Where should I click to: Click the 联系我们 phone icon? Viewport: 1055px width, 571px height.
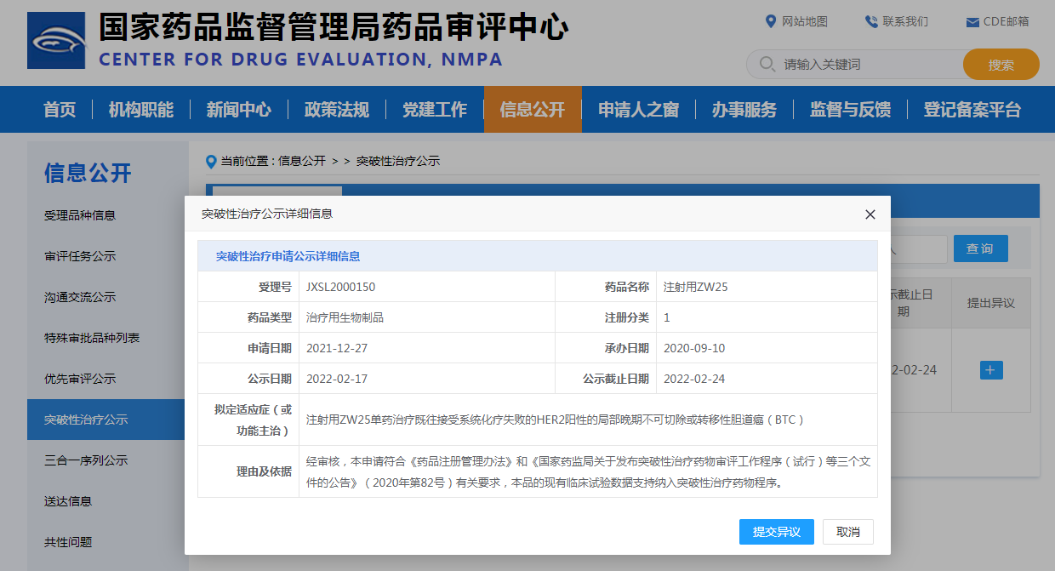click(x=871, y=21)
